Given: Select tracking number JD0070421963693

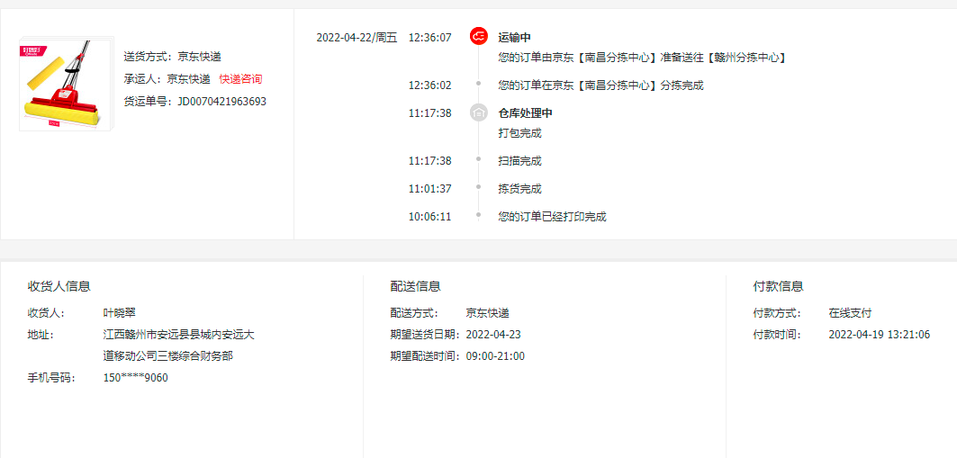Looking at the screenshot, I should click(221, 102).
